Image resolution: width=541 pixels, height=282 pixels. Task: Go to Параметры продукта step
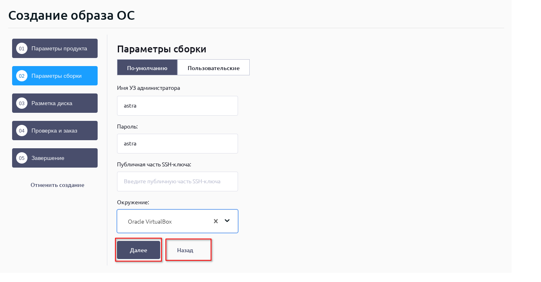[59, 48]
